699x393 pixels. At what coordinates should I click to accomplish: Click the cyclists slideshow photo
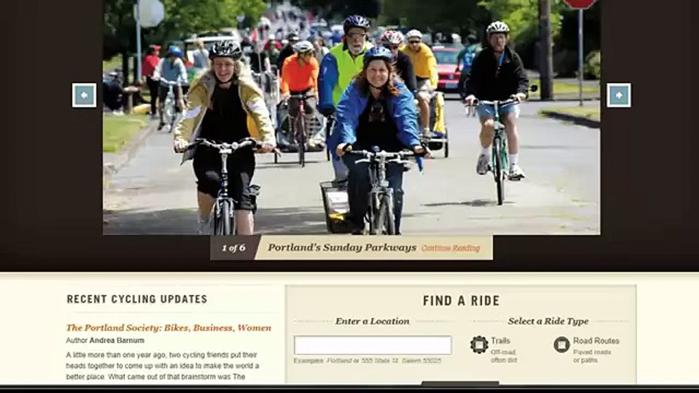click(x=352, y=117)
